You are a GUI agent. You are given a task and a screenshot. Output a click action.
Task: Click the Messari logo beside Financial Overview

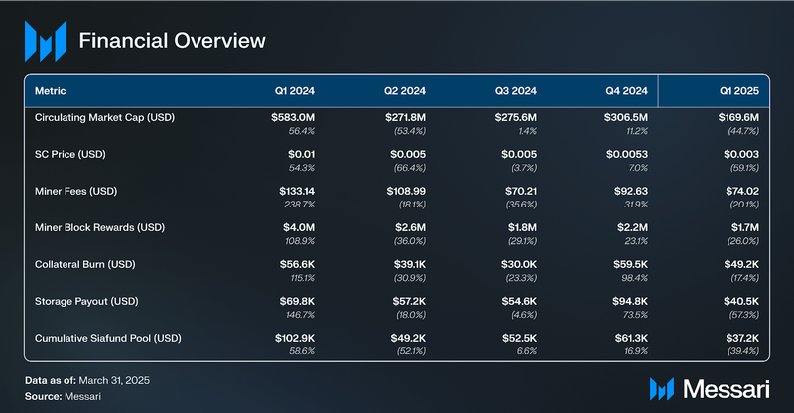tap(46, 41)
